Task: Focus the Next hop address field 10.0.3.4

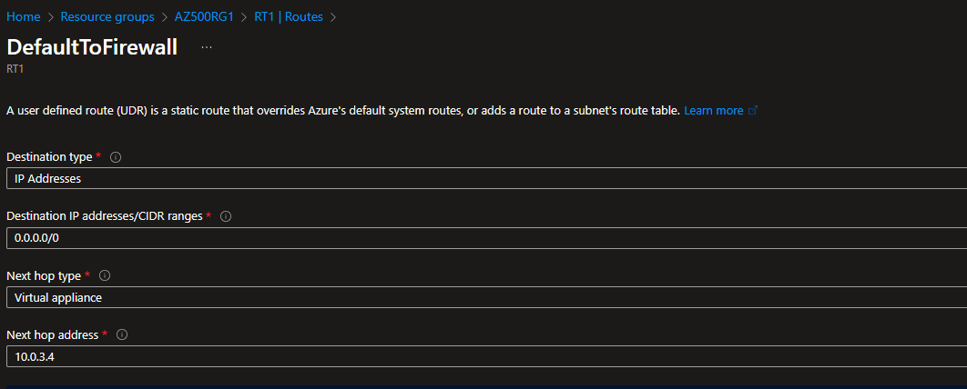Action: click(483, 356)
